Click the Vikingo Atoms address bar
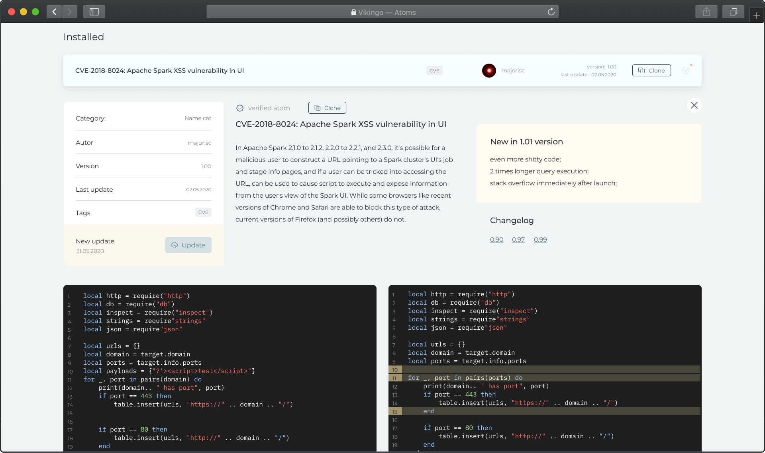765x453 pixels. point(382,12)
